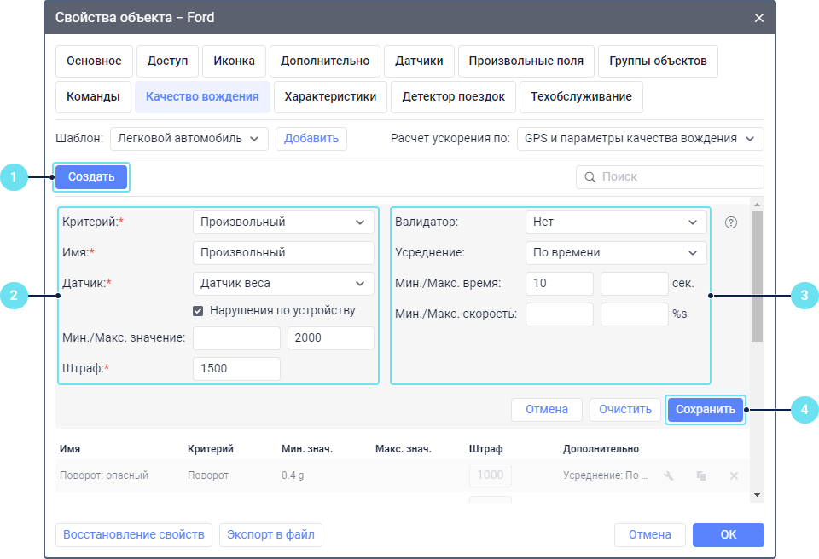The image size is (819, 559).
Task: Click the Критерий column header
Action: point(211,449)
